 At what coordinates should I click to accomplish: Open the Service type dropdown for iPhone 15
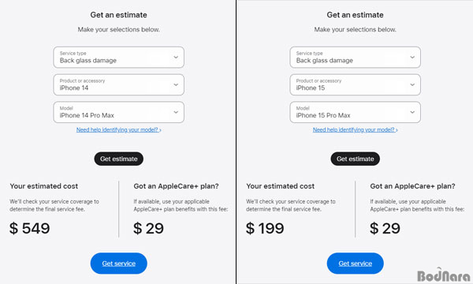pyautogui.click(x=355, y=57)
